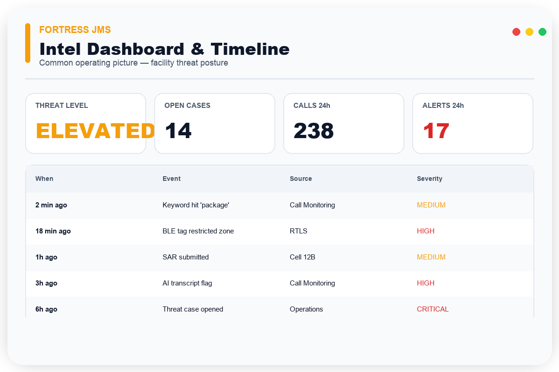559x372 pixels.
Task: Click the Operations source cell
Action: click(306, 309)
